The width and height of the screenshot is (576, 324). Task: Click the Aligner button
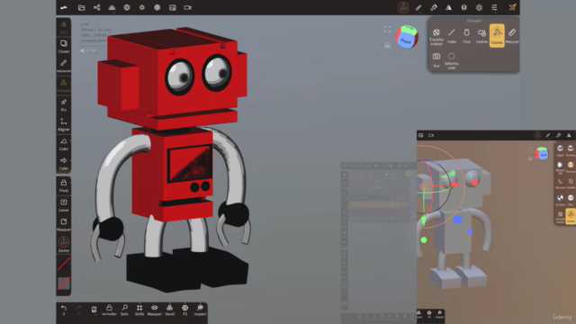coord(64,124)
